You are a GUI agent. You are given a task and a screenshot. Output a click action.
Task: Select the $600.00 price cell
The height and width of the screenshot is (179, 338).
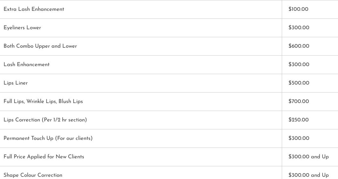(x=299, y=46)
